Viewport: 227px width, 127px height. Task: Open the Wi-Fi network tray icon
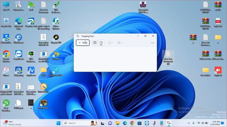click(x=199, y=123)
